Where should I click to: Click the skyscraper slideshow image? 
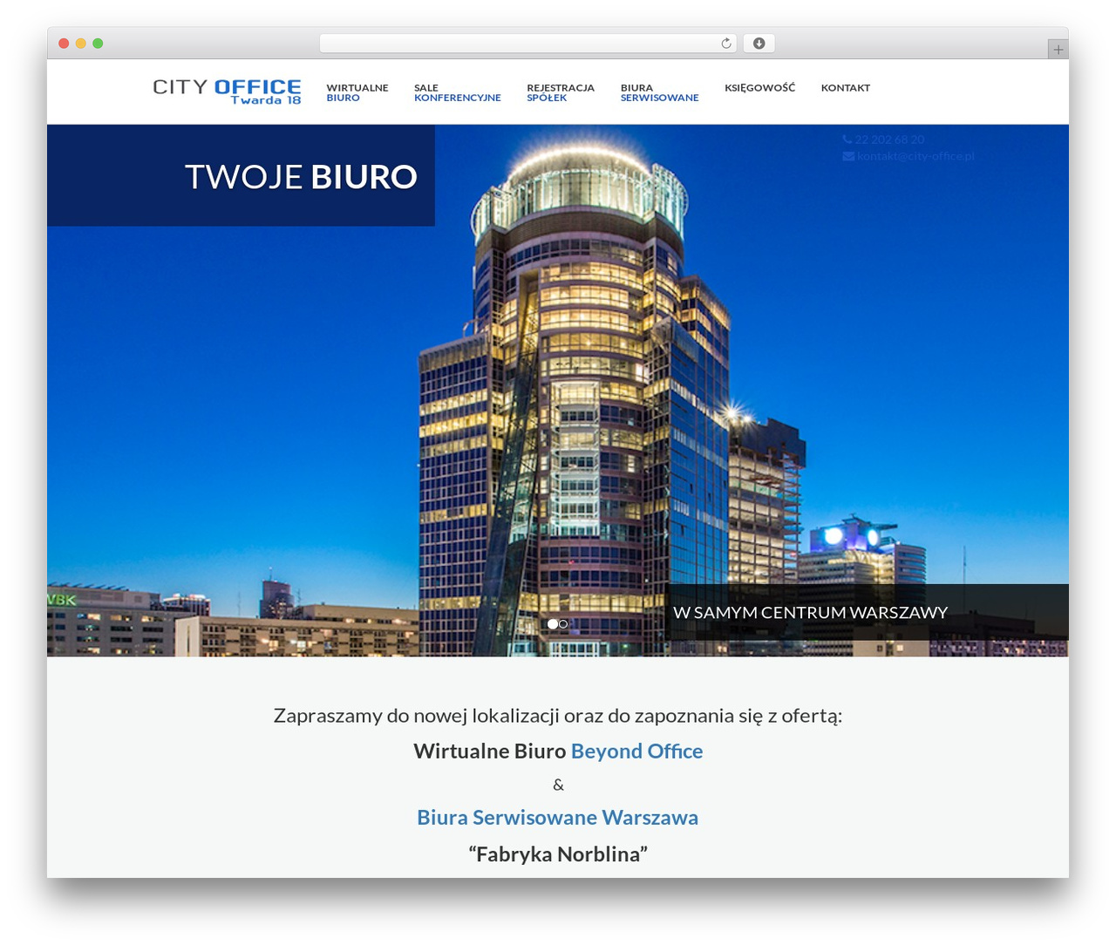click(x=558, y=391)
